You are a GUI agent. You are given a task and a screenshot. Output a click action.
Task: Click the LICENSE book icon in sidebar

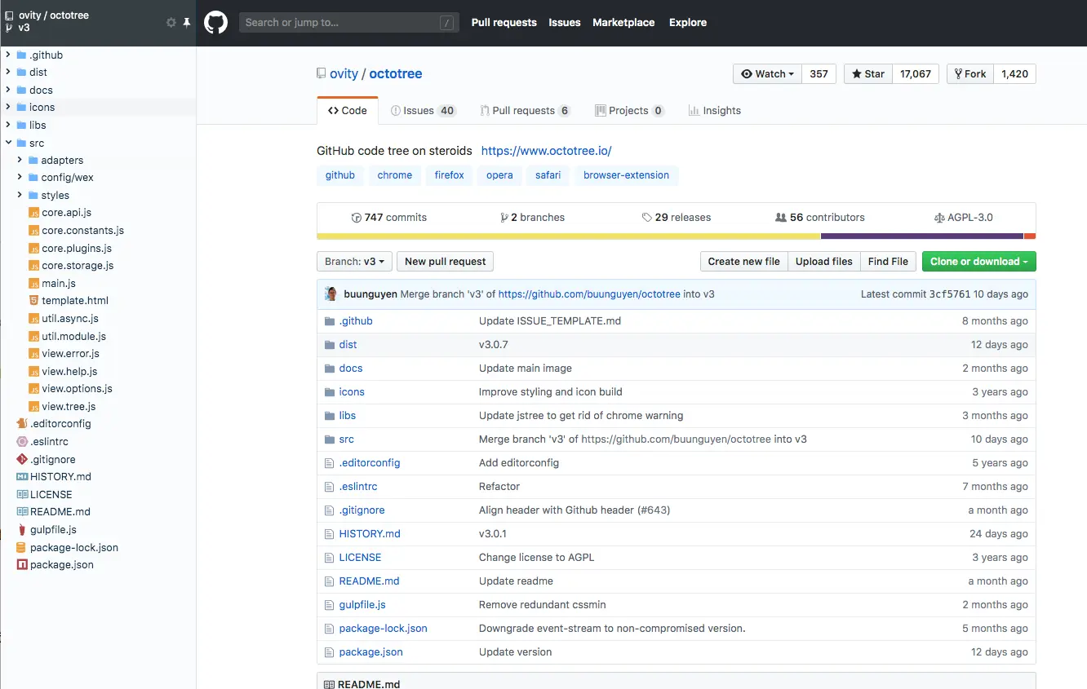pyautogui.click(x=23, y=495)
